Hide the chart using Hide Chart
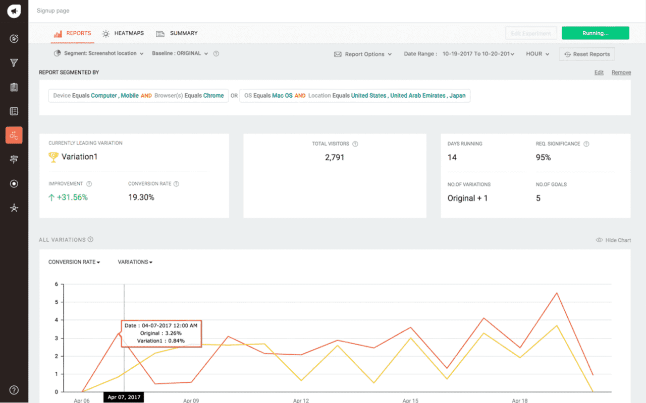 click(x=613, y=240)
